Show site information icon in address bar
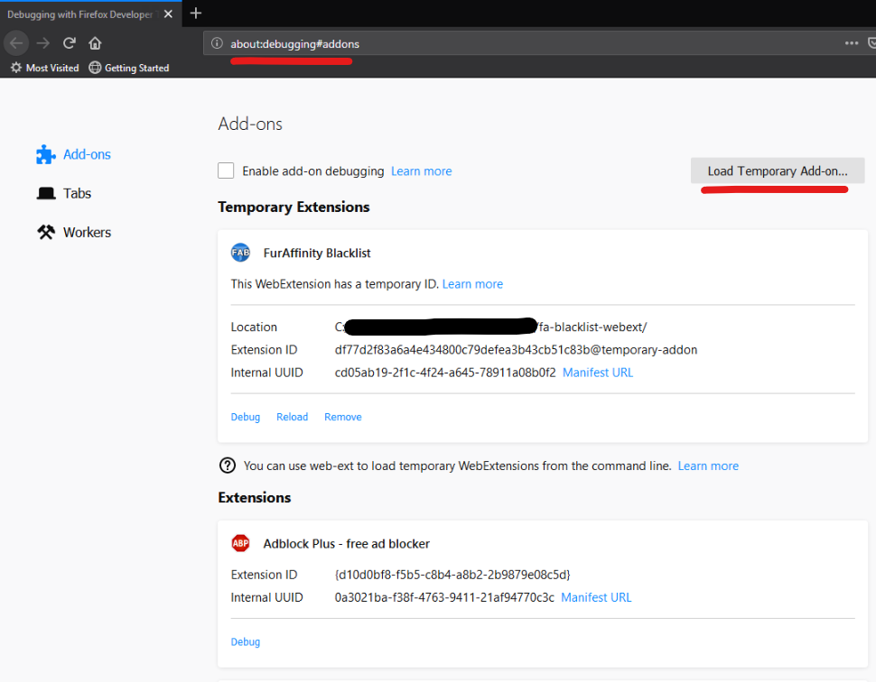The image size is (876, 682). 217,43
